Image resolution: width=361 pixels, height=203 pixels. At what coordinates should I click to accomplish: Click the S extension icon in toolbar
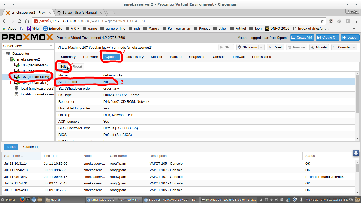click(x=331, y=21)
